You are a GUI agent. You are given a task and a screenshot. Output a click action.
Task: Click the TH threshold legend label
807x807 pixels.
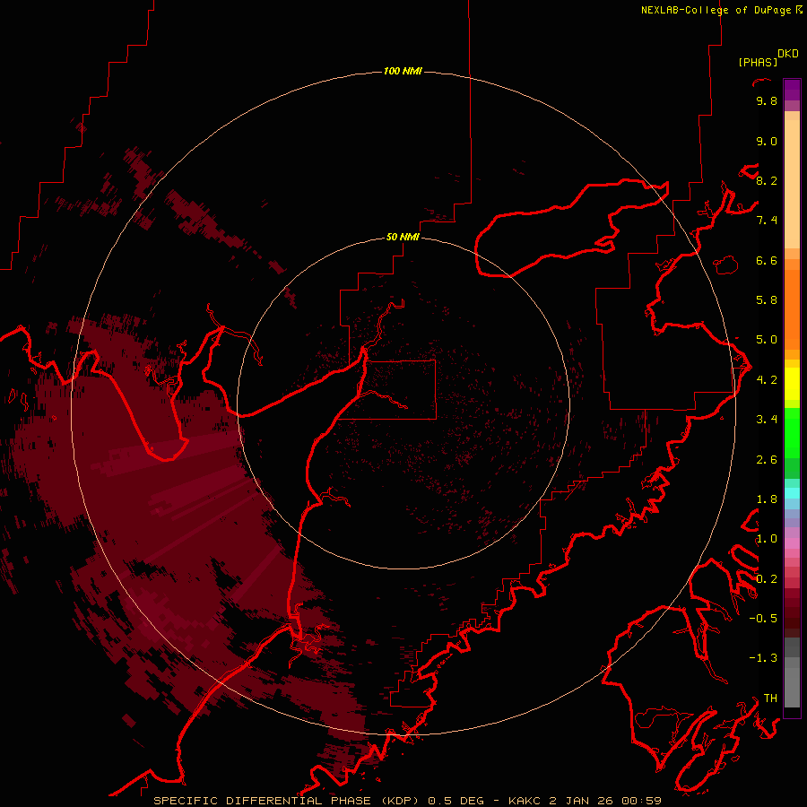(x=770, y=699)
